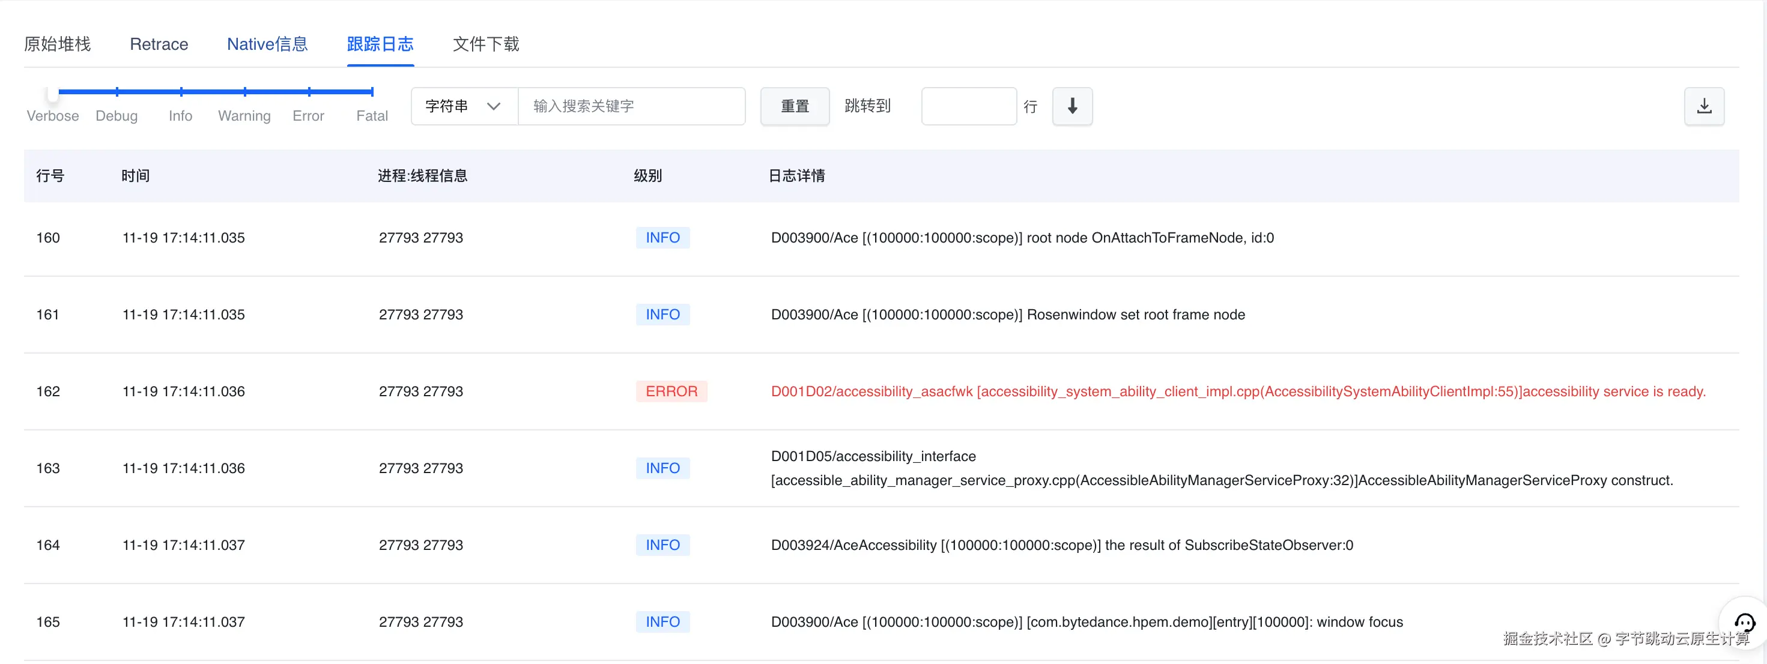
Task: Open the 文件下载 tab
Action: pos(486,44)
